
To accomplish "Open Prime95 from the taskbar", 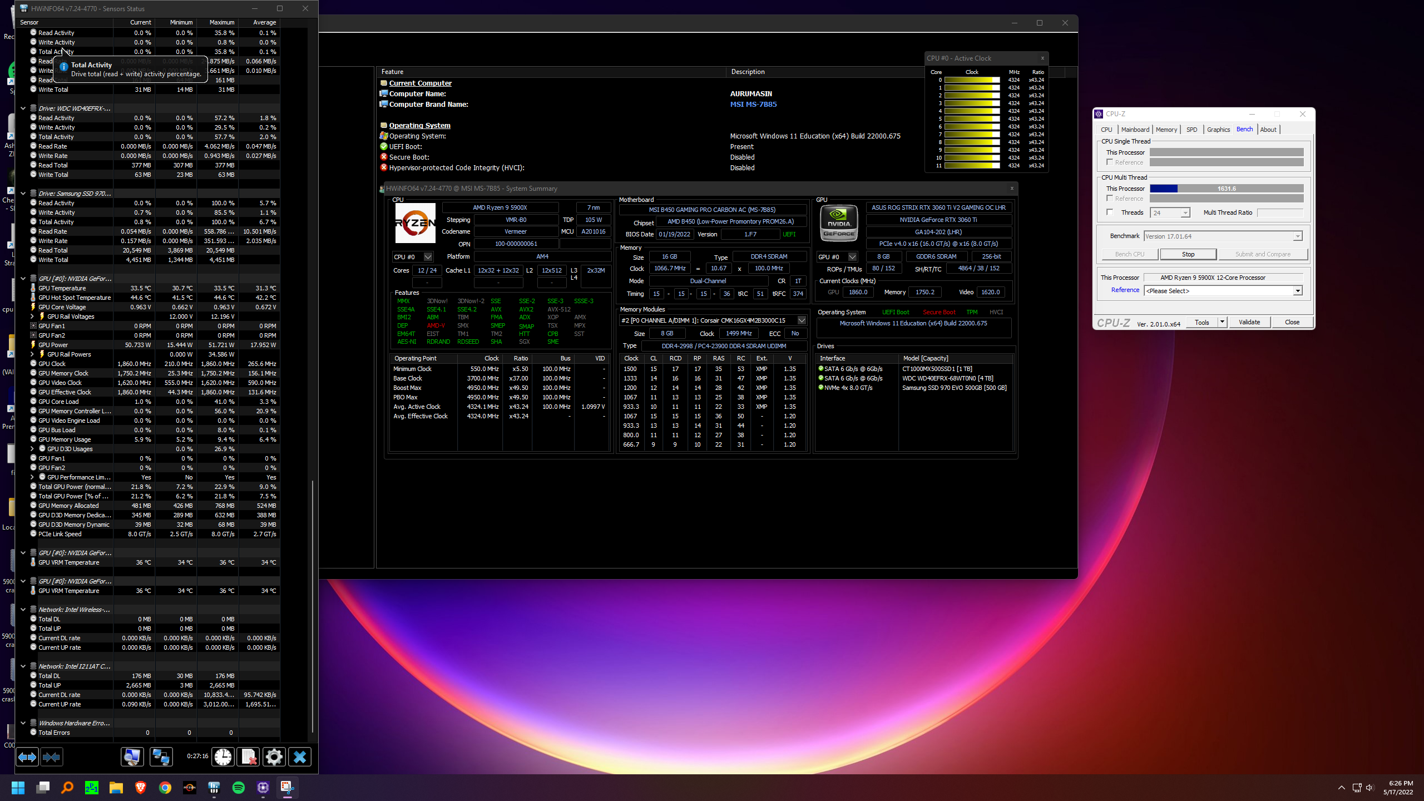I will [x=92, y=788].
